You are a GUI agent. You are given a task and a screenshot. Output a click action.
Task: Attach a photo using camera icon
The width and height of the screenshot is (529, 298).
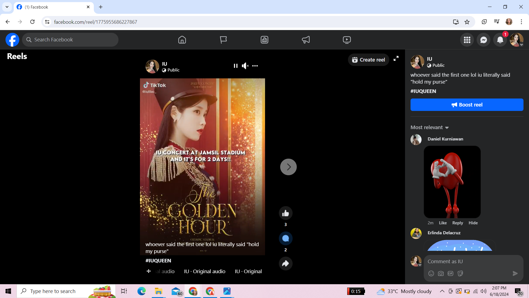pyautogui.click(x=441, y=273)
